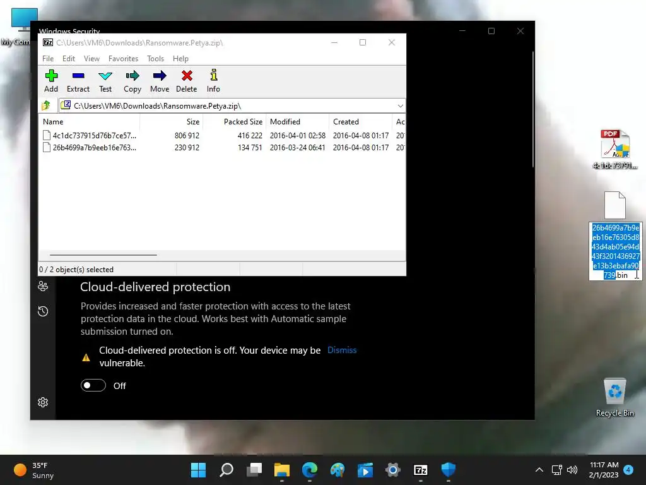Select the Recycle Bin desktop icon

[x=614, y=397]
